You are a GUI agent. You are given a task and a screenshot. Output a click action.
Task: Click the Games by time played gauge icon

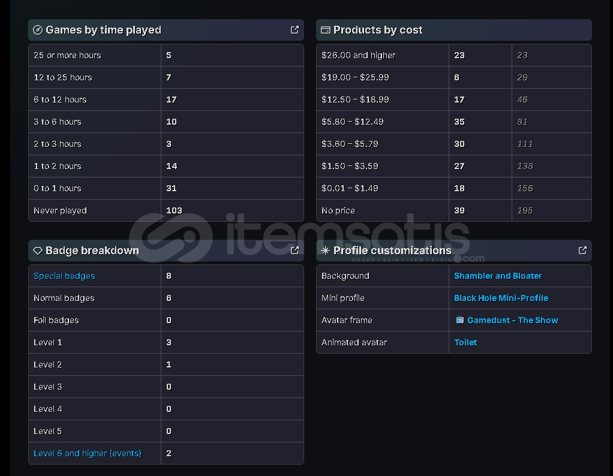[x=38, y=30]
